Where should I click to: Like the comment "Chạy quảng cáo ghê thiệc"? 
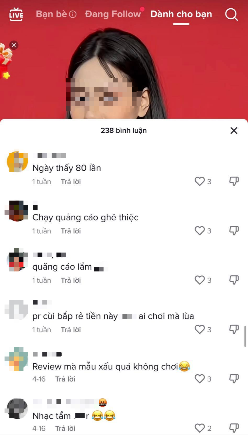(200, 231)
